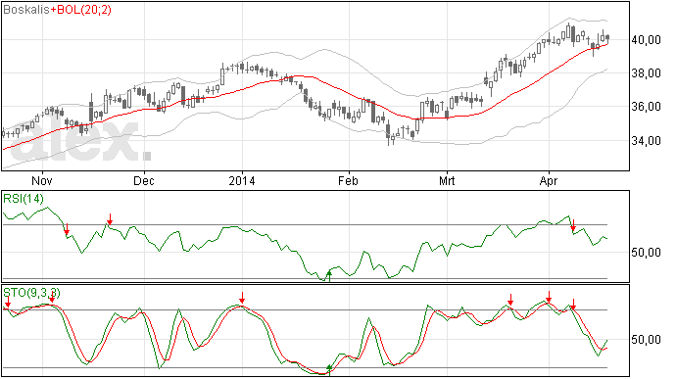Click the Nov month label

click(42, 180)
